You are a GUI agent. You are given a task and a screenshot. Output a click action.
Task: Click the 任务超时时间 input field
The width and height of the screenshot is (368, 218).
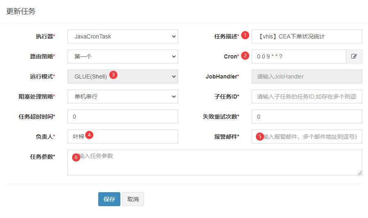point(122,117)
